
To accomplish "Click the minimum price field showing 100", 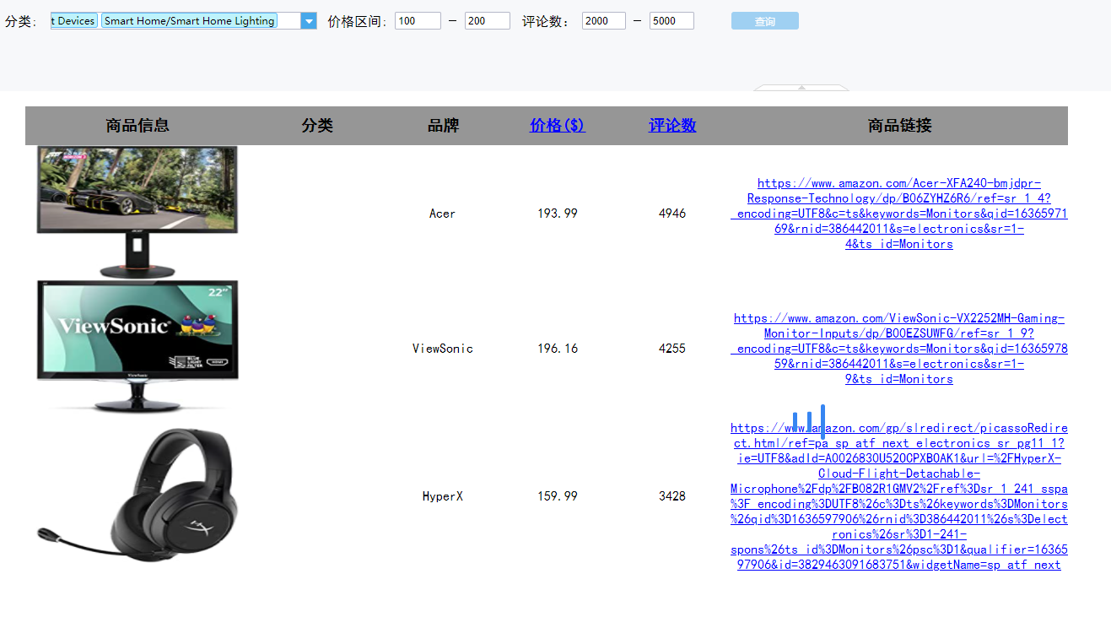I will tap(418, 21).
